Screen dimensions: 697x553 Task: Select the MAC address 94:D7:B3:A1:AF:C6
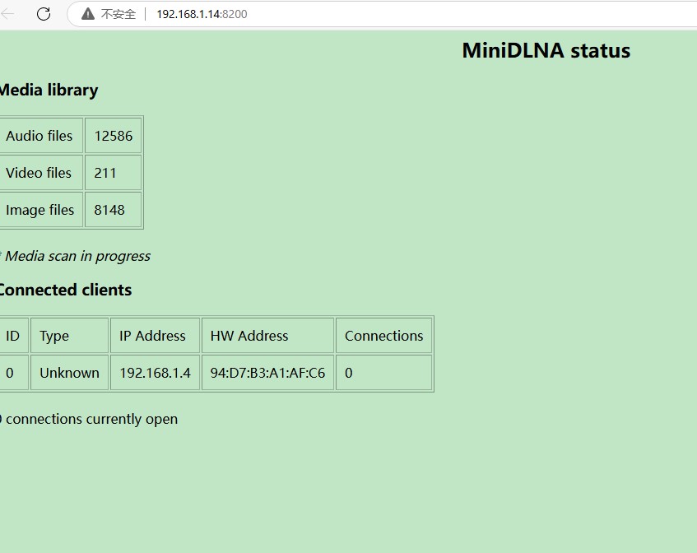[x=267, y=373]
